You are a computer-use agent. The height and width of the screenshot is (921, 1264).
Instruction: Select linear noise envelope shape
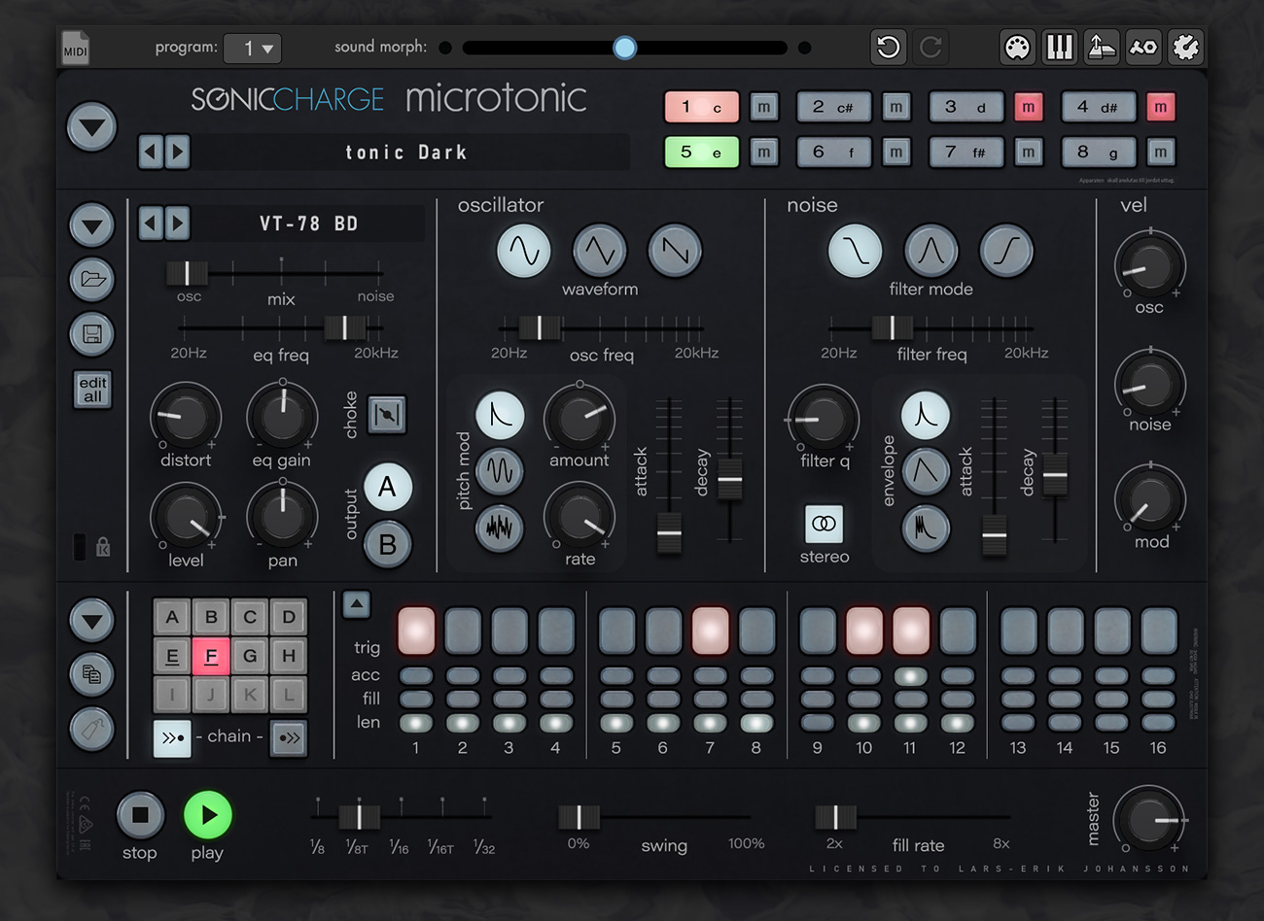pyautogui.click(x=926, y=471)
